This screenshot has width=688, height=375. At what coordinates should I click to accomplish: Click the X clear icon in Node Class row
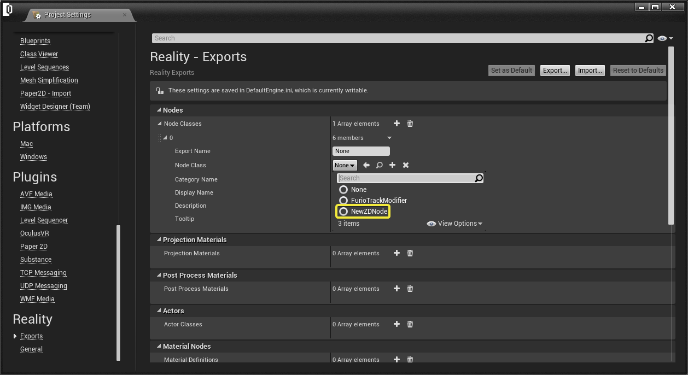[406, 165]
